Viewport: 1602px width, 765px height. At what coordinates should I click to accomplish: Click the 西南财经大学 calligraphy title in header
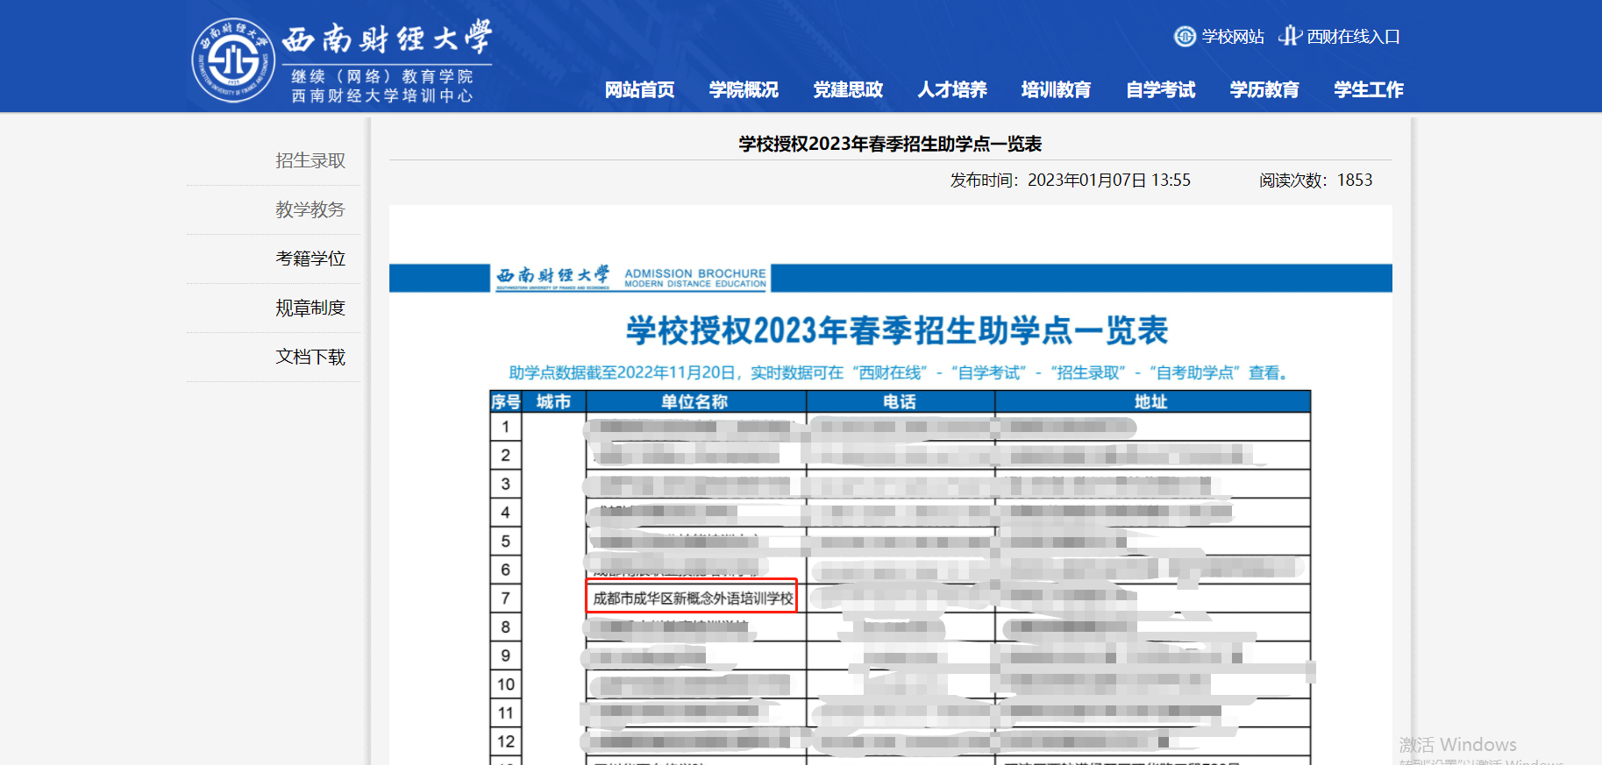point(387,39)
